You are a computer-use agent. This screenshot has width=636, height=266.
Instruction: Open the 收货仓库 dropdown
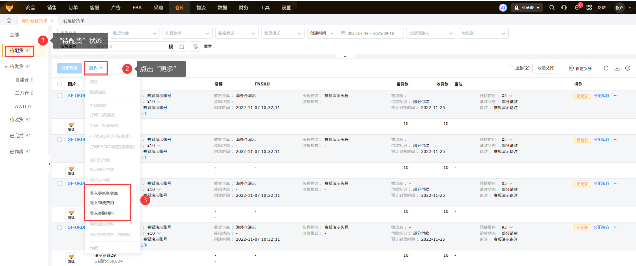(135, 33)
